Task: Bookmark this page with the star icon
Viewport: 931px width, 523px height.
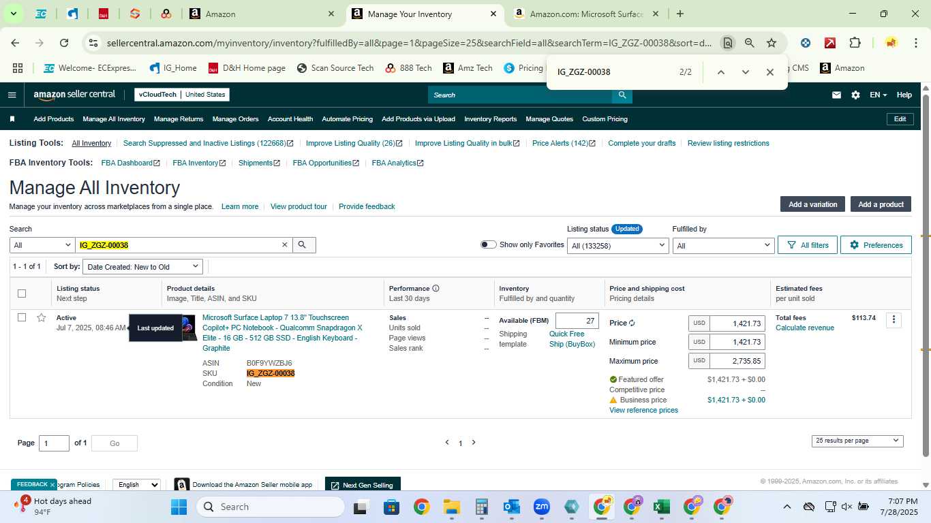Action: [x=772, y=43]
